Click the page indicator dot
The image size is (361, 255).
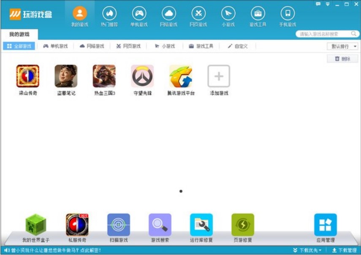click(x=181, y=191)
